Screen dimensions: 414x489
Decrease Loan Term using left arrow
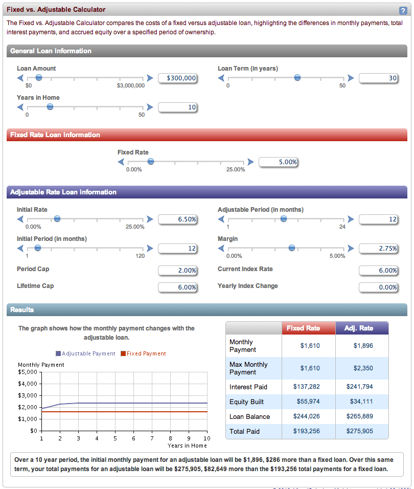[222, 78]
